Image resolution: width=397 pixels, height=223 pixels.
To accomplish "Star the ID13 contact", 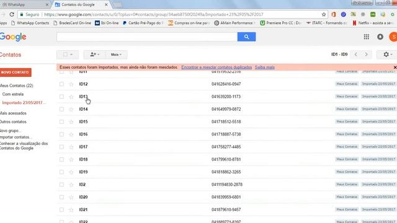I will tap(71, 97).
